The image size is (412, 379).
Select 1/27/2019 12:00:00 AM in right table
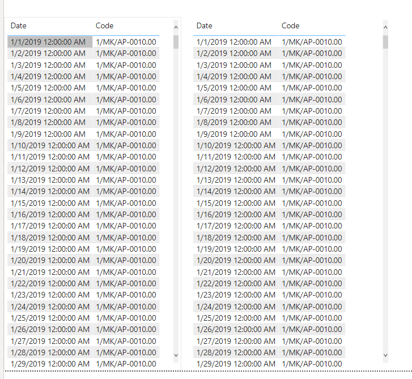click(236, 341)
